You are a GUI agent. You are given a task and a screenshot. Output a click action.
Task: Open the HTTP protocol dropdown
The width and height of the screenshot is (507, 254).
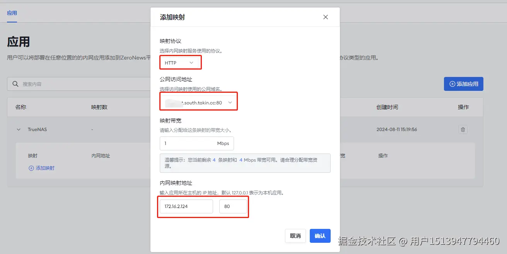(x=179, y=63)
